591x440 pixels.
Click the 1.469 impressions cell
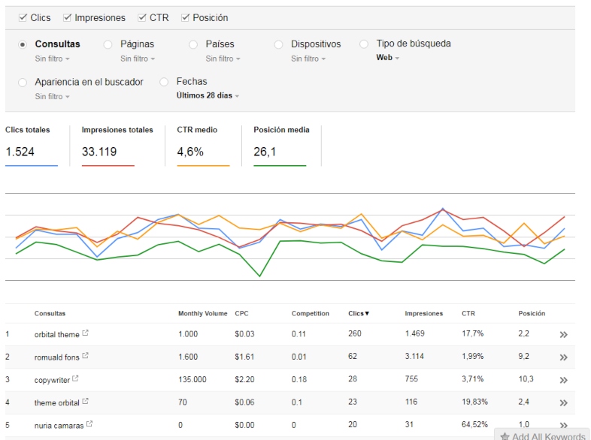click(414, 333)
